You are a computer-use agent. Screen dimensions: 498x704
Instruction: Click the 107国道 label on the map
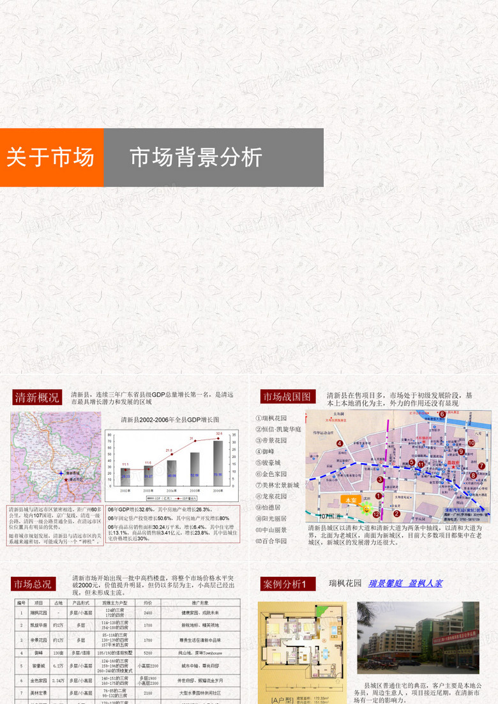click(329, 516)
